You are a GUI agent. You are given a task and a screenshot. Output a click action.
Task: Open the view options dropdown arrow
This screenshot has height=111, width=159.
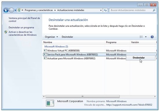point(146,37)
